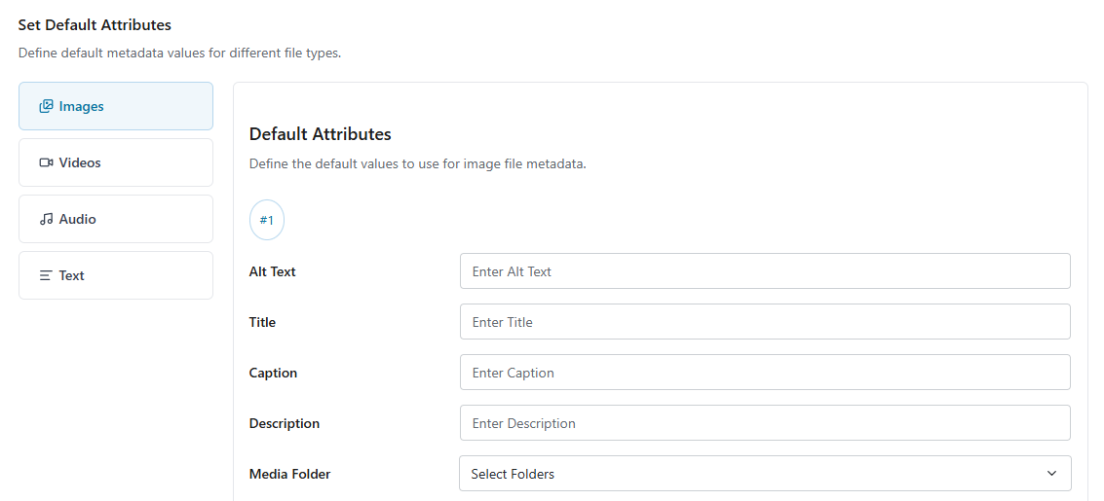This screenshot has width=1104, height=501.
Task: Click the Text lines icon
Action: (x=46, y=275)
